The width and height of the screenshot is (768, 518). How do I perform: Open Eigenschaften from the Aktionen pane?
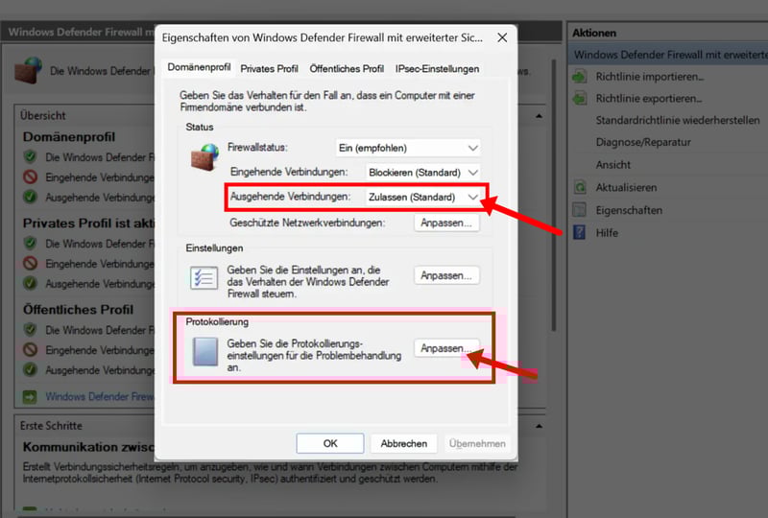629,210
